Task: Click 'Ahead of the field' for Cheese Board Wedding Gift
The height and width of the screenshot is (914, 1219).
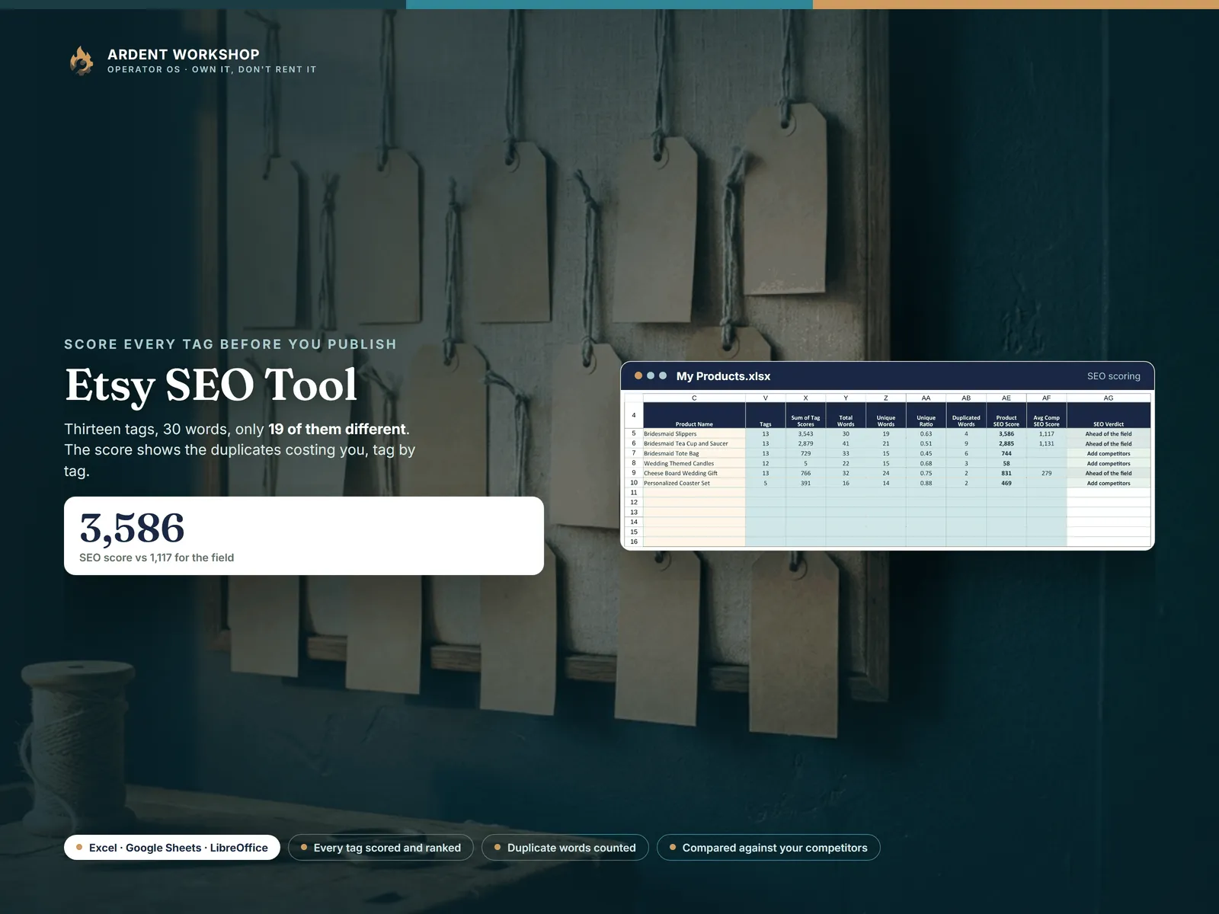Action: (1109, 474)
